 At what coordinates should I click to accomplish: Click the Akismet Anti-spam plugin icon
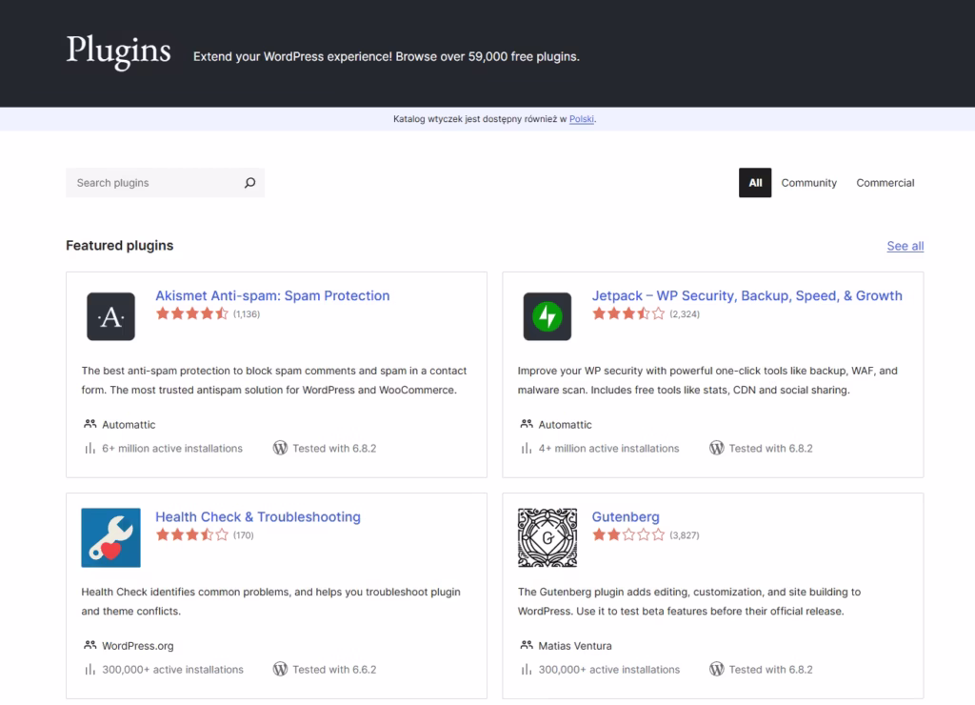click(x=110, y=316)
